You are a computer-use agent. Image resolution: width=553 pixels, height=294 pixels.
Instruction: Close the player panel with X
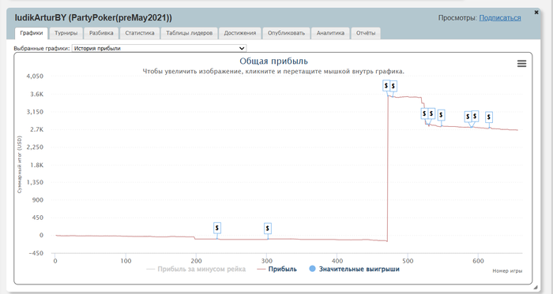pos(536,13)
